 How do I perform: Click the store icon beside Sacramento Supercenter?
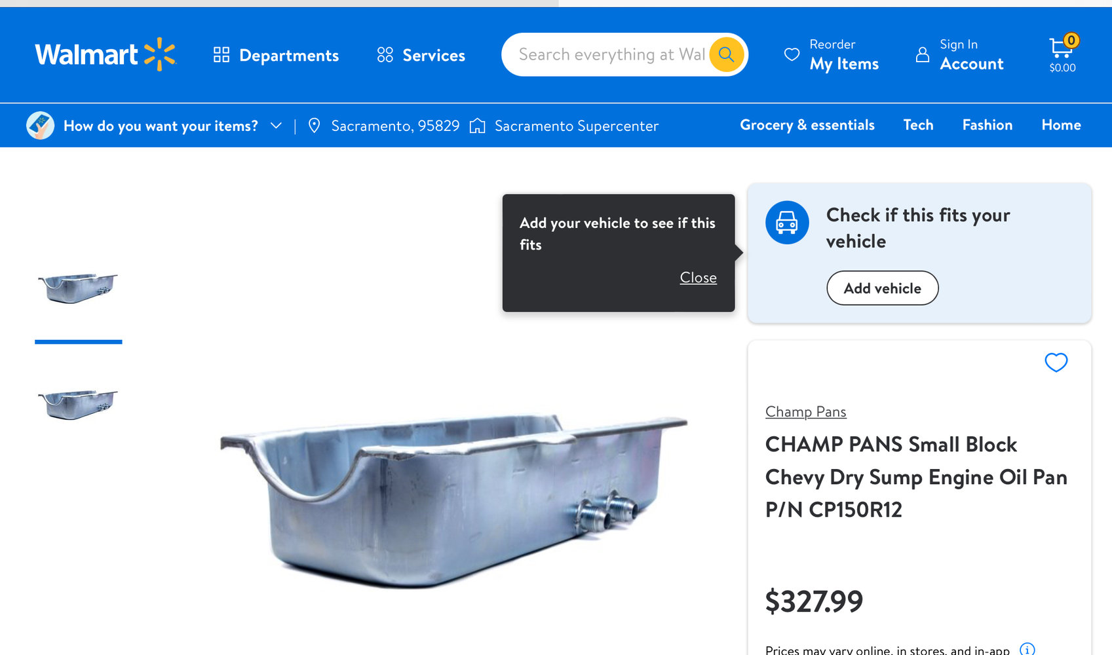pyautogui.click(x=478, y=126)
